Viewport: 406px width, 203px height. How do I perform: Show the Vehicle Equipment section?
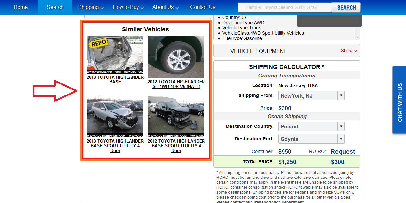(349, 51)
